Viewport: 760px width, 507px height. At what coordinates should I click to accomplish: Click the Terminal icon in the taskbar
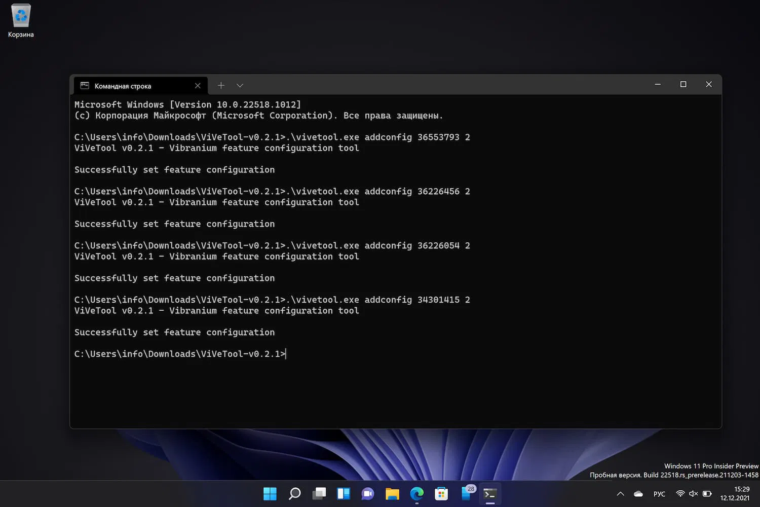click(490, 494)
